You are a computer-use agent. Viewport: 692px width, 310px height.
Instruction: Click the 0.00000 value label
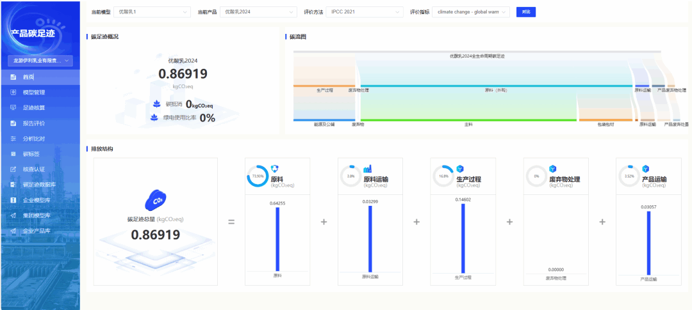tap(556, 270)
